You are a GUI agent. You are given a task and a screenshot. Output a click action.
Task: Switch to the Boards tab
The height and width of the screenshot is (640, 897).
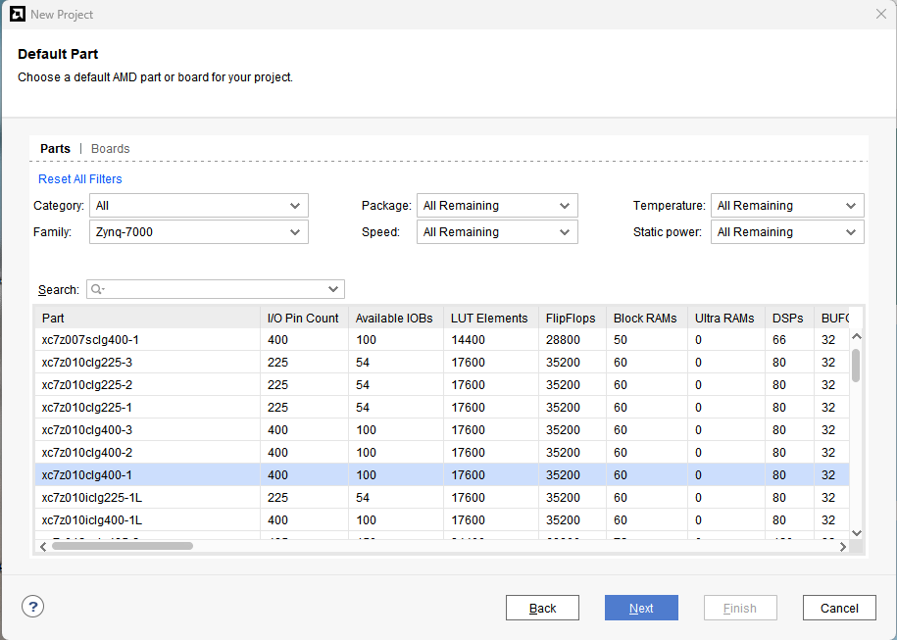pyautogui.click(x=111, y=149)
